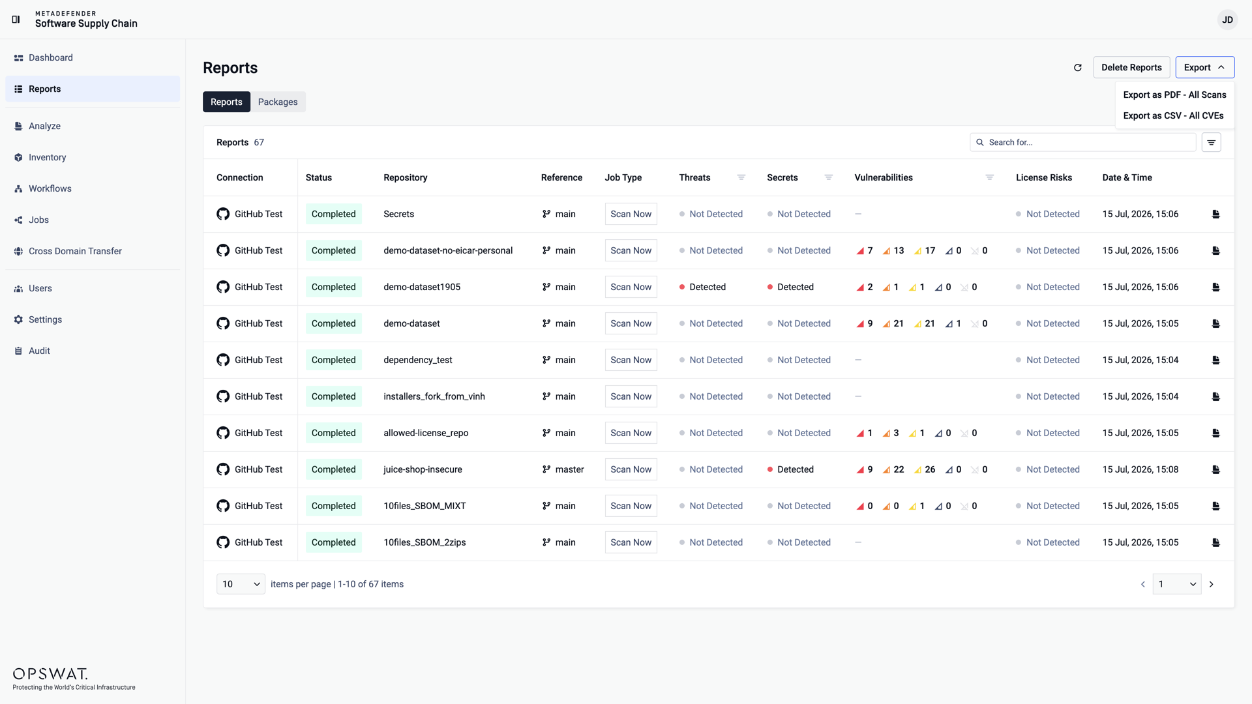Image resolution: width=1252 pixels, height=704 pixels.
Task: Focus the Search for... input field
Action: (x=1082, y=142)
